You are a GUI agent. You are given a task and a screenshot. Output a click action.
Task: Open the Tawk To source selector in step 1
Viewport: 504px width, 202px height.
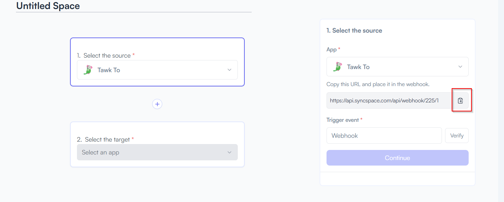pos(157,70)
